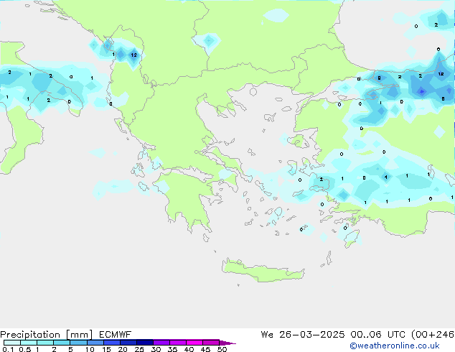This screenshot has width=455, height=352.
Task: Click the legend label '40'
Action: [189, 349]
